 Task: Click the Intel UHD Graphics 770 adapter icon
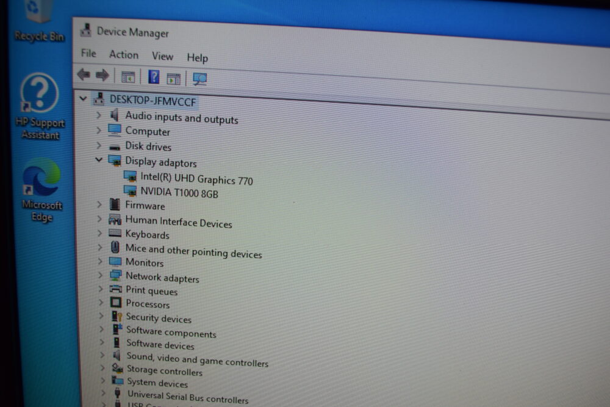(x=131, y=177)
